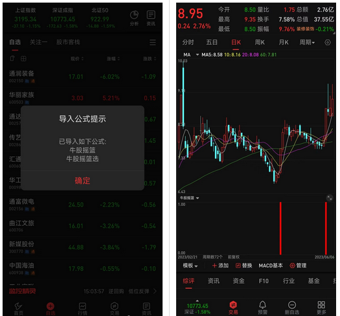Switch to the 资金 info tab

point(238,281)
